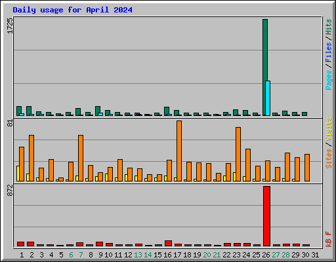Viewport: 336px width, 262px height.
Task: Select the orange bar for day 28
Action: tap(287, 167)
